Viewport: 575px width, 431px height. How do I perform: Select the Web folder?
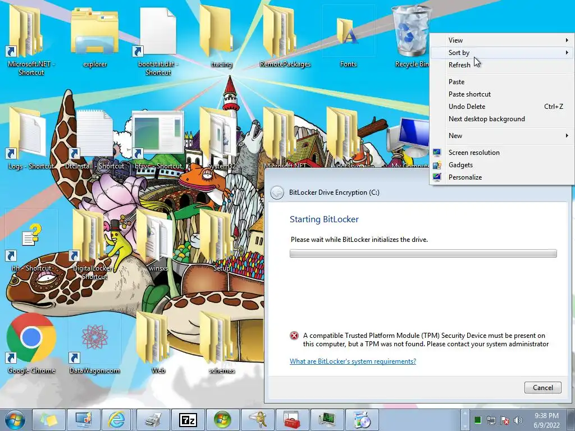coord(158,343)
